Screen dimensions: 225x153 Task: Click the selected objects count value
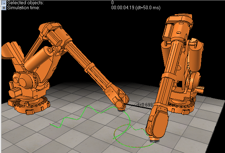pyautogui.click(x=112, y=2)
